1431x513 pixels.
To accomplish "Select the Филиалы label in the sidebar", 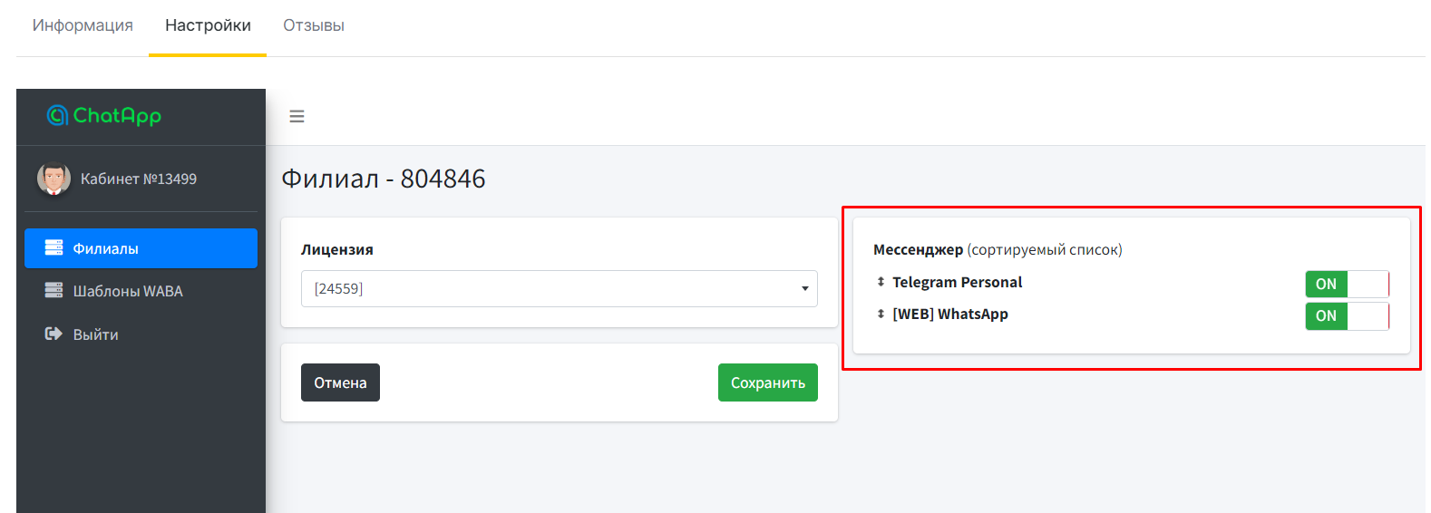I will click(106, 248).
